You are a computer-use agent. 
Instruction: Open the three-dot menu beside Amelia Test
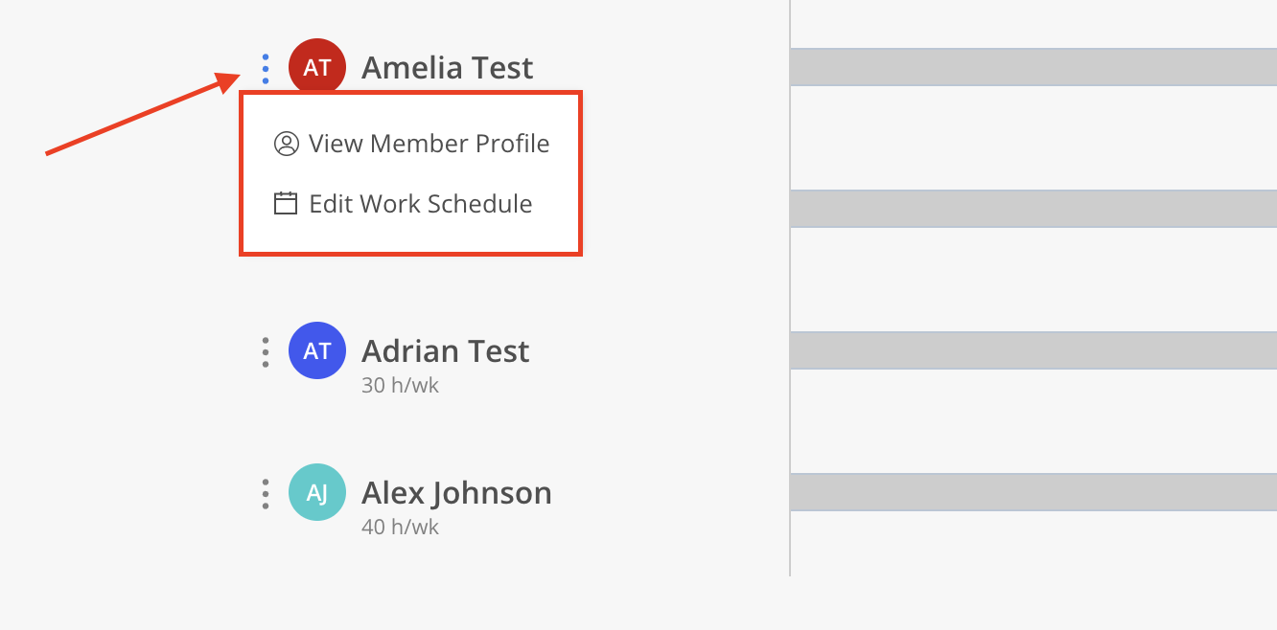coord(266,68)
